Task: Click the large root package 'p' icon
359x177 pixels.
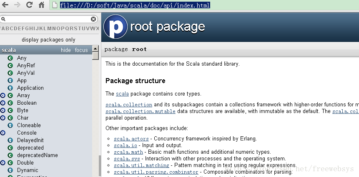Action: click(x=115, y=27)
